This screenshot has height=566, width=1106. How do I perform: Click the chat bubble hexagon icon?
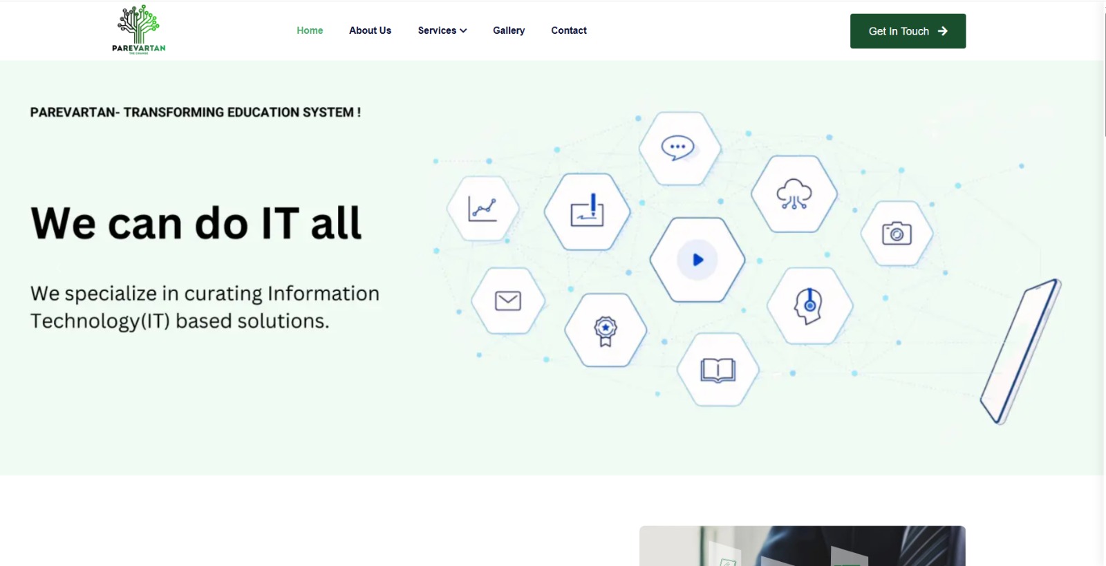678,148
